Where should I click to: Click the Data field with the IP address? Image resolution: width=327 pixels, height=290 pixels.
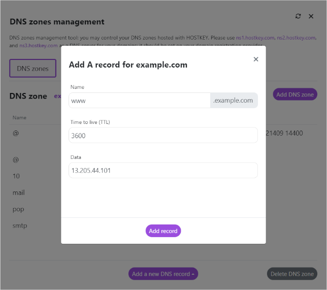163,170
